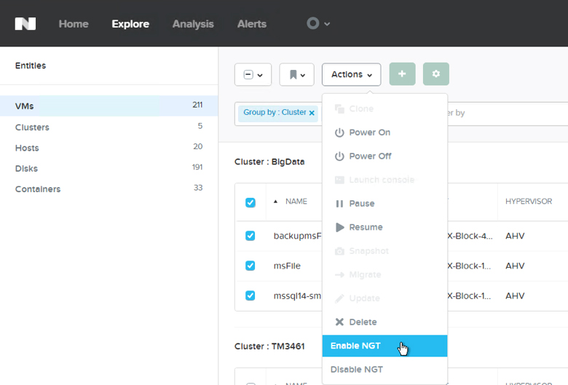Click the Nutanix logo icon
The width and height of the screenshot is (568, 385).
pos(25,23)
